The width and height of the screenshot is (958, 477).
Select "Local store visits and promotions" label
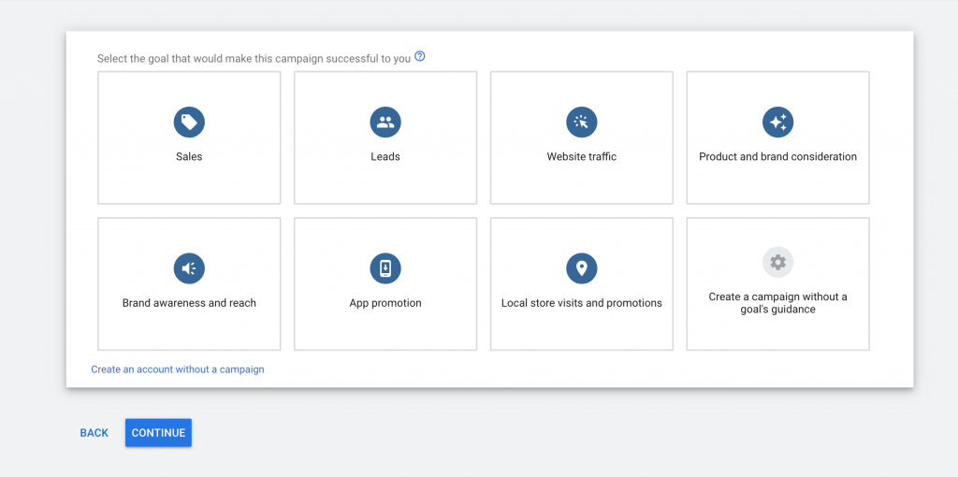point(582,303)
